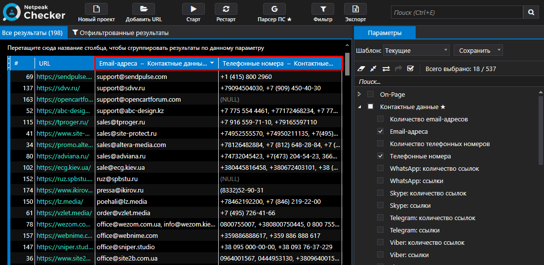Expand the On-Page tree group
This screenshot has height=265, width=544.
point(359,94)
